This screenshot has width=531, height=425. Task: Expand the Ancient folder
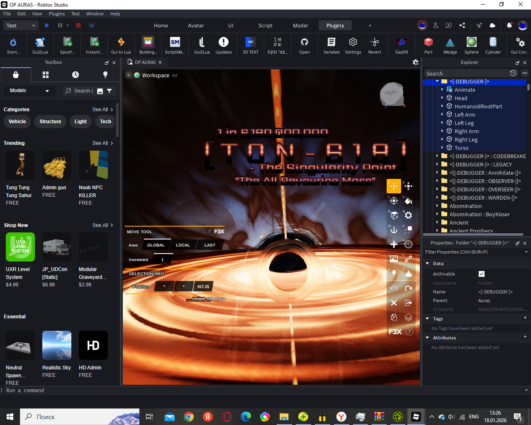pos(437,222)
